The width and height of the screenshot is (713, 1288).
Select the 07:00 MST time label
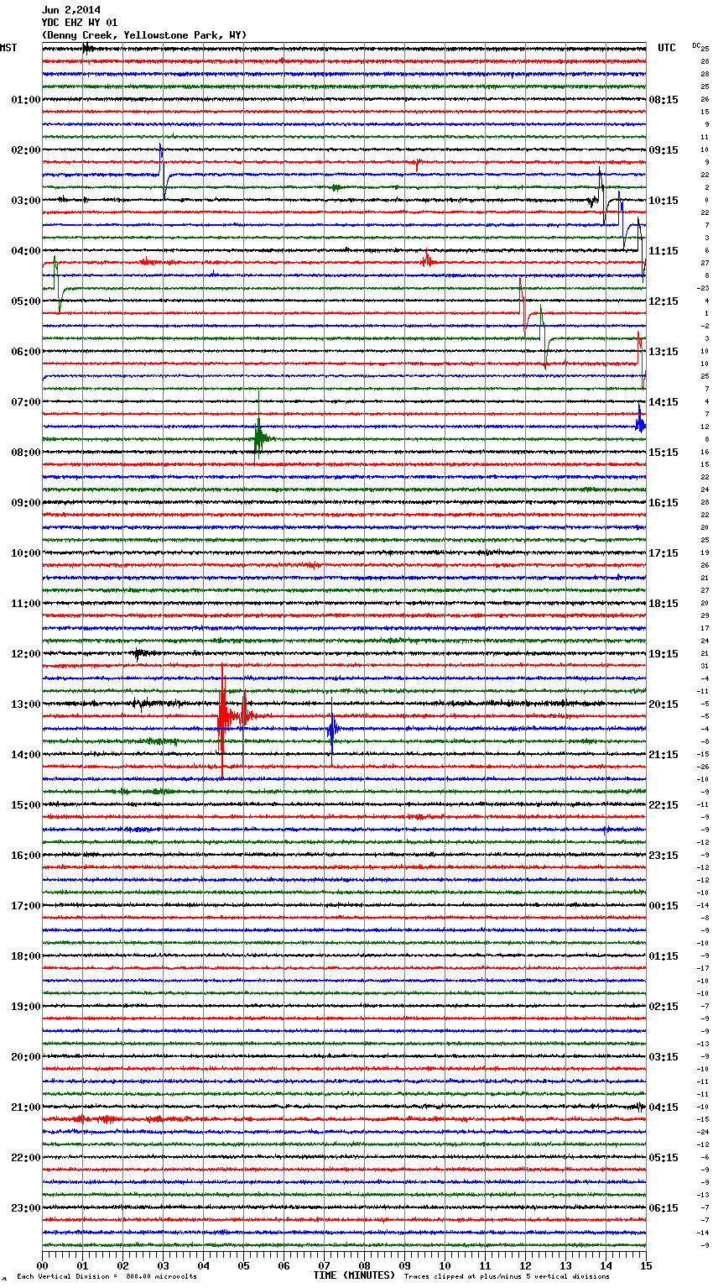pyautogui.click(x=25, y=402)
